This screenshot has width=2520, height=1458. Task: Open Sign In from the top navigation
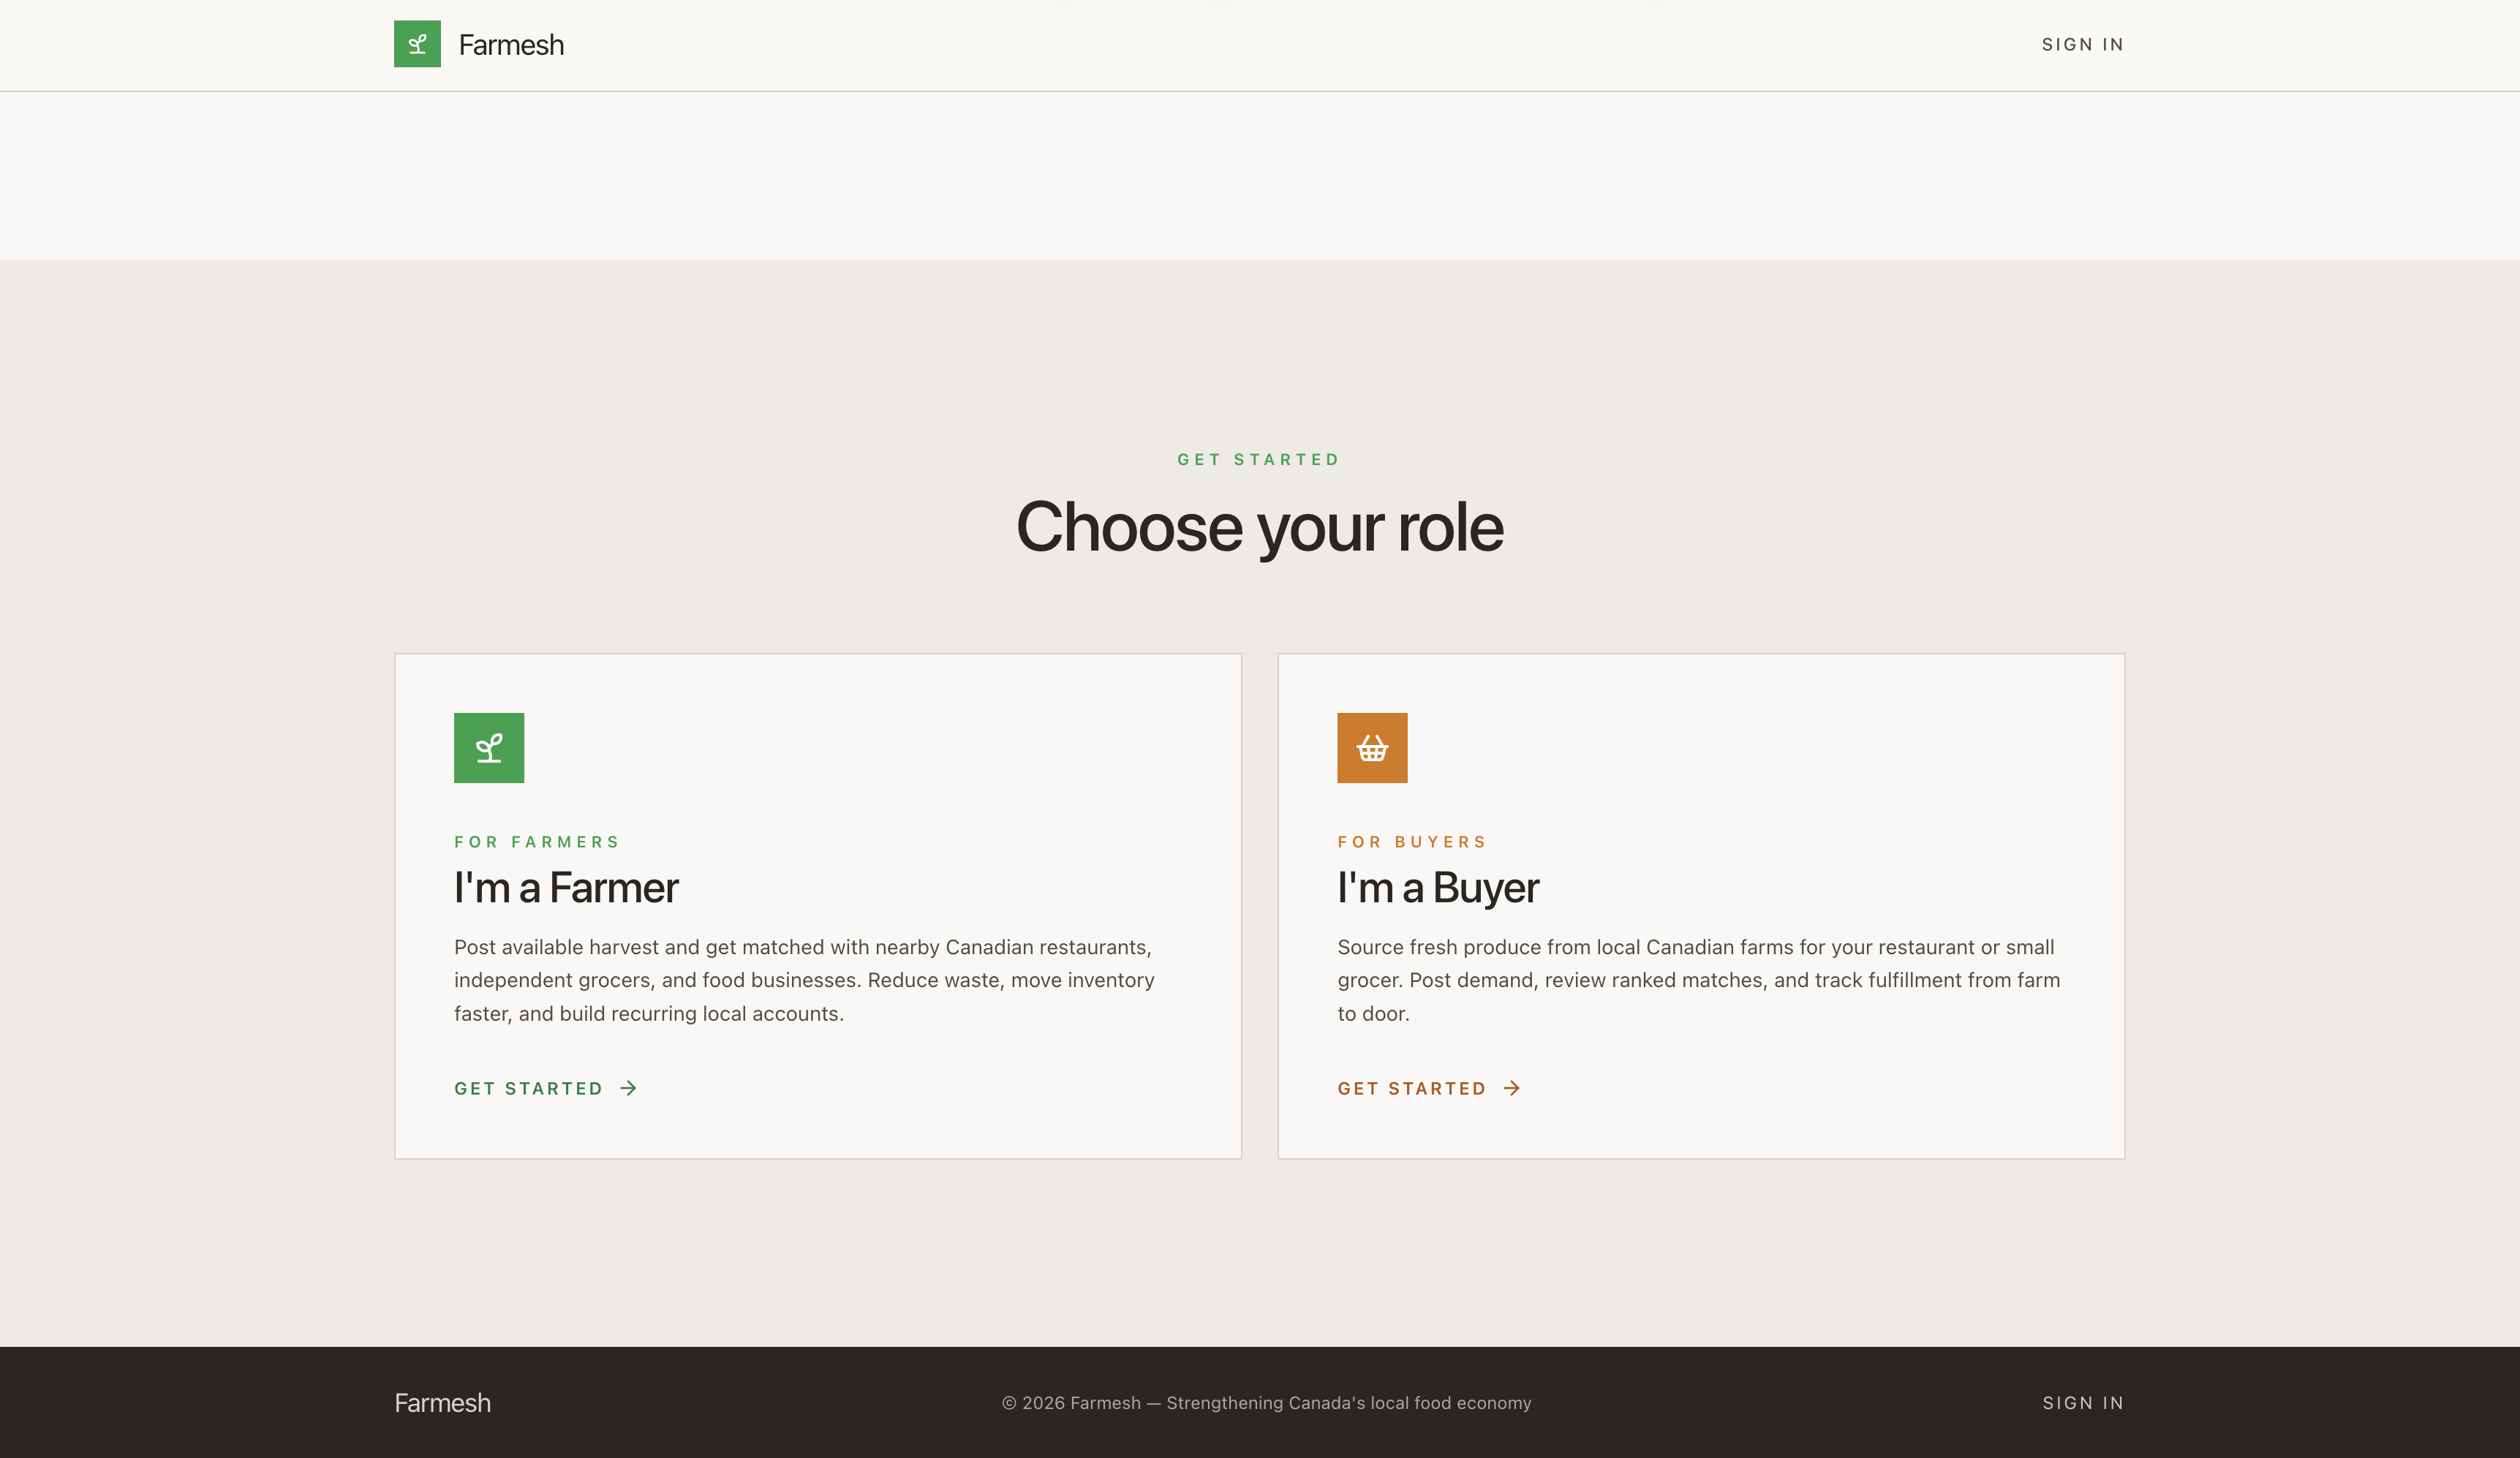click(x=2082, y=45)
